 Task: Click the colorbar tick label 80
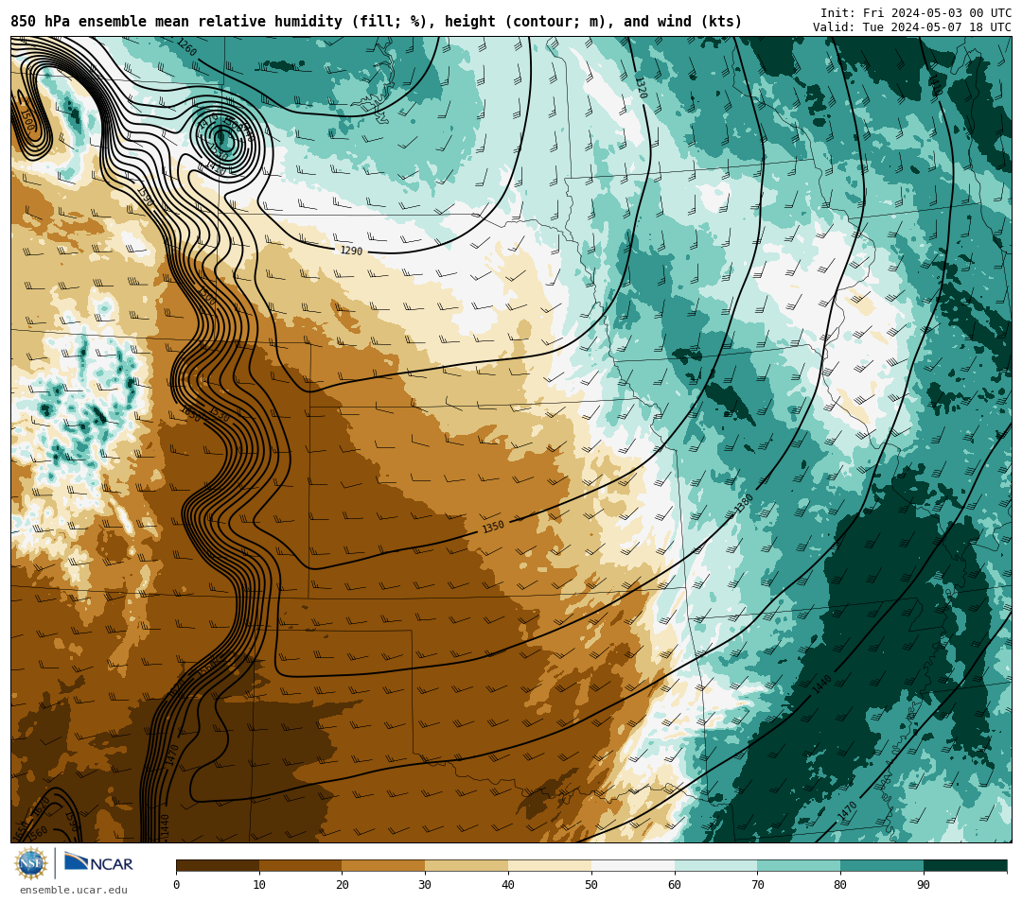[840, 884]
